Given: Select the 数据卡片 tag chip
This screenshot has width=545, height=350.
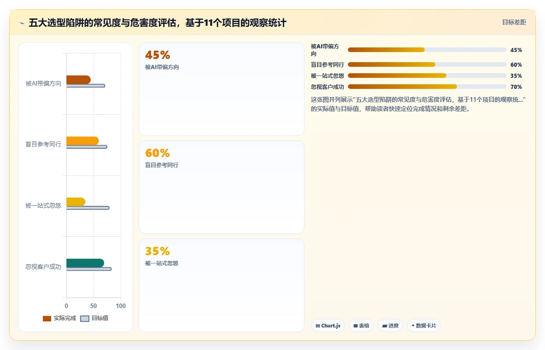Looking at the screenshot, I should [424, 326].
